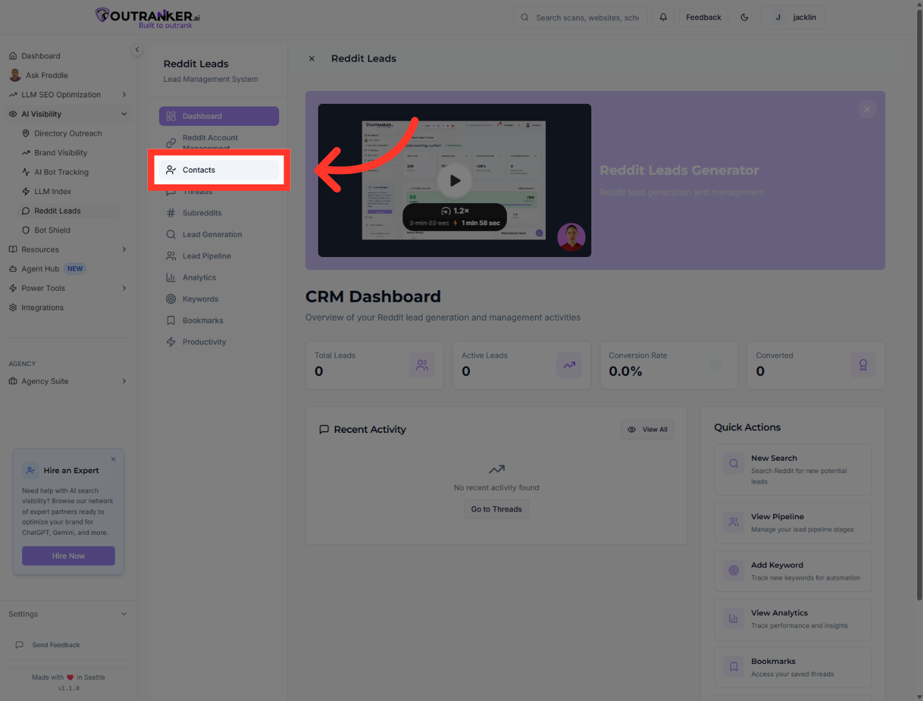This screenshot has height=701, width=923.
Task: Click the Hire Now button
Action: click(68, 556)
